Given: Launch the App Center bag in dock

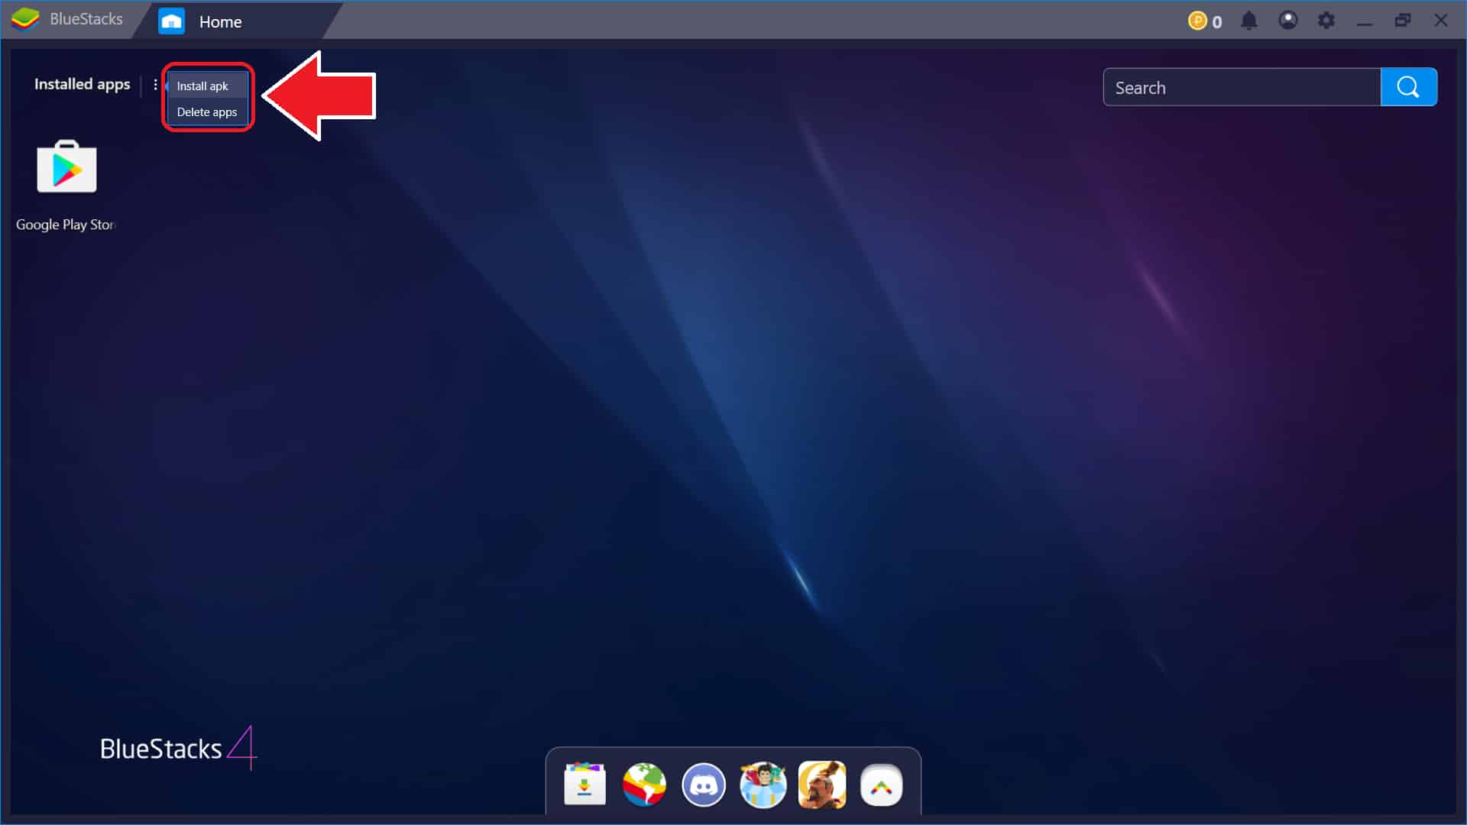Looking at the screenshot, I should coord(585,784).
